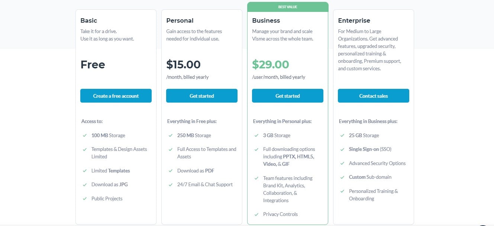The height and width of the screenshot is (226, 494).
Task: Click the green BEST VALUE banner
Action: (x=288, y=6)
